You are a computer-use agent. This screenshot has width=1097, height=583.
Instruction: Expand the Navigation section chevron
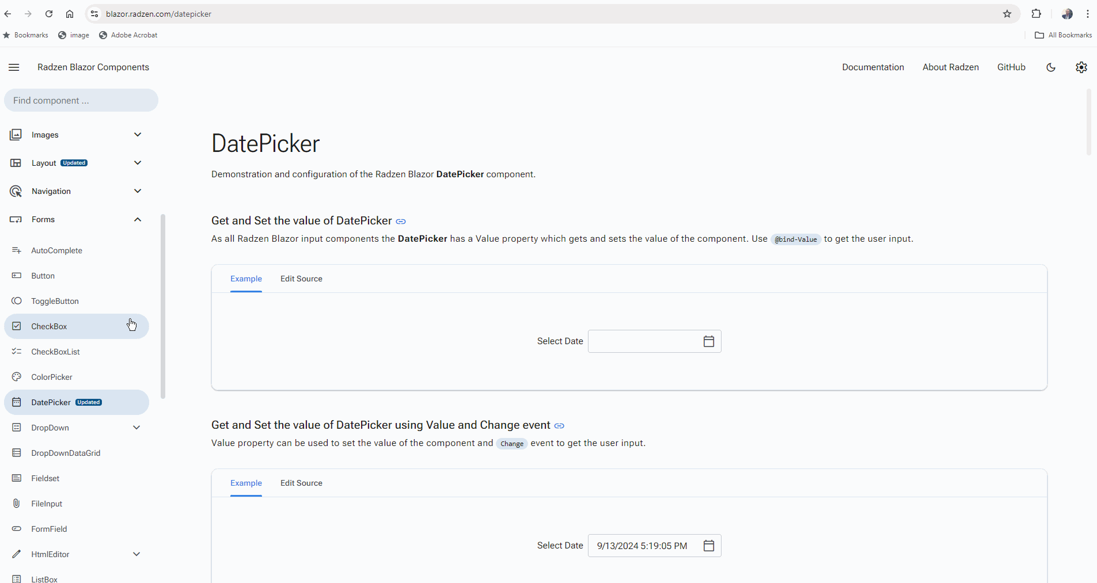[x=138, y=191]
